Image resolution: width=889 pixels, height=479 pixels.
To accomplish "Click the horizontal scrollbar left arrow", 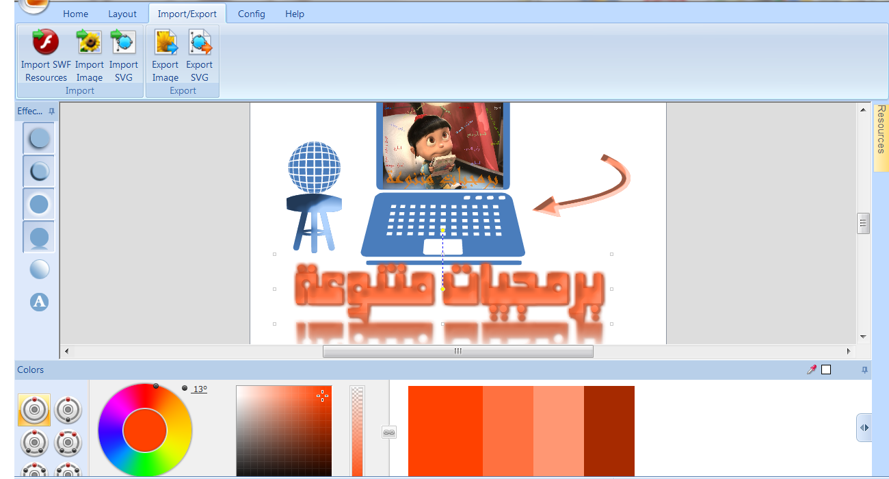I will (66, 351).
